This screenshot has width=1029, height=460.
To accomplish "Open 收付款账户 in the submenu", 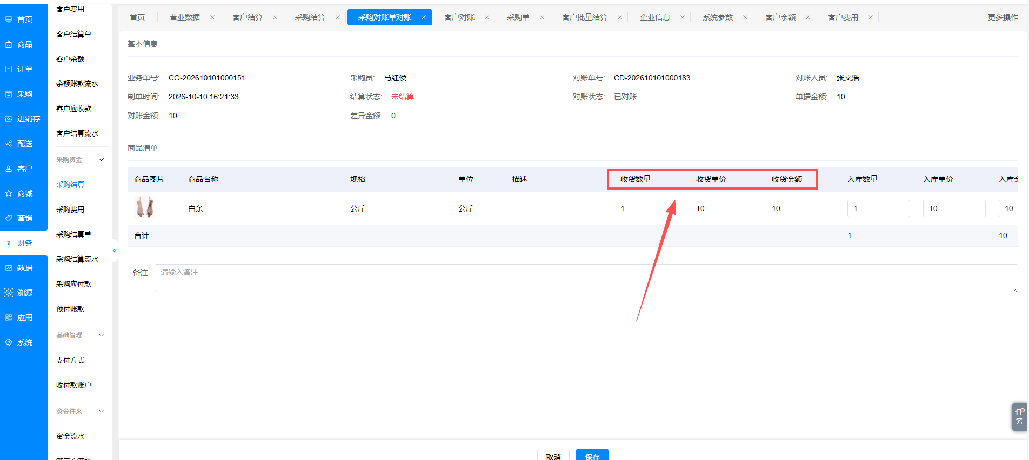I will click(74, 385).
